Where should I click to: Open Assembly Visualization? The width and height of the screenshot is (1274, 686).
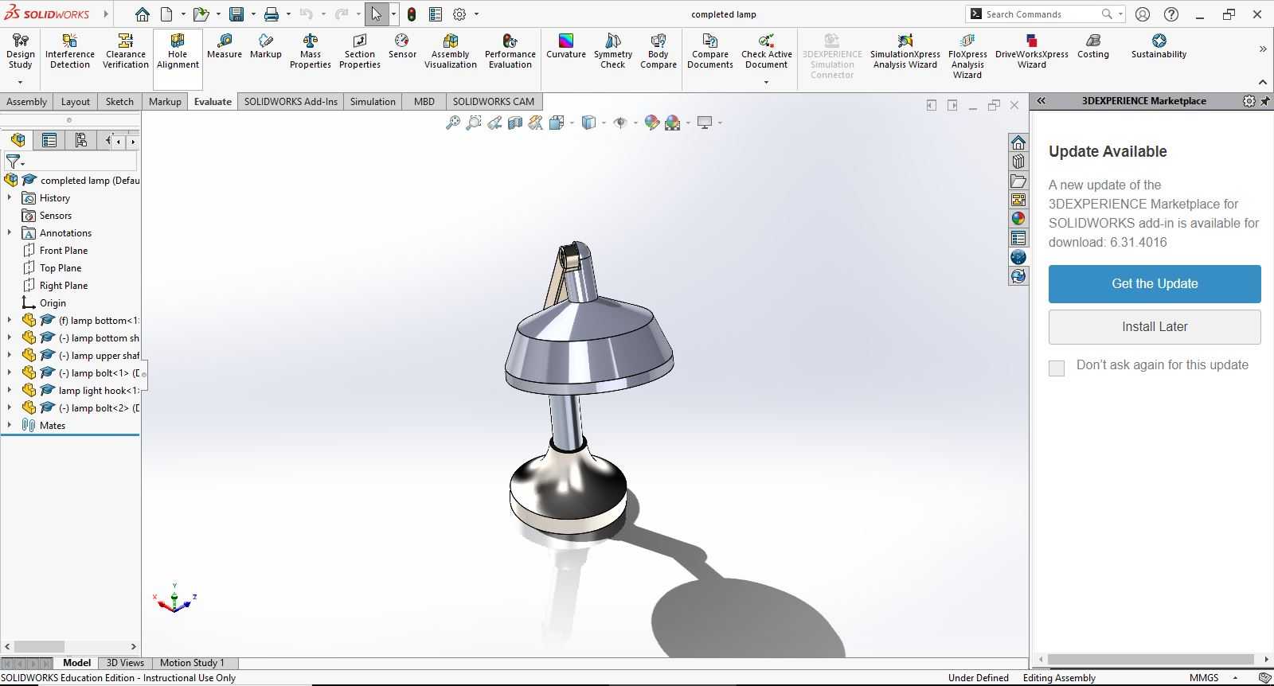click(451, 51)
